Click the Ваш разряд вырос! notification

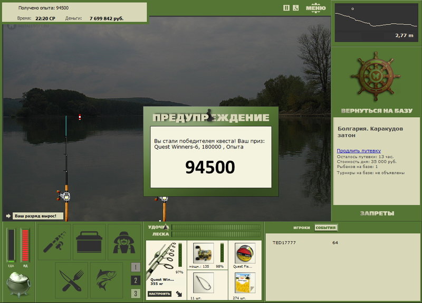click(x=37, y=216)
